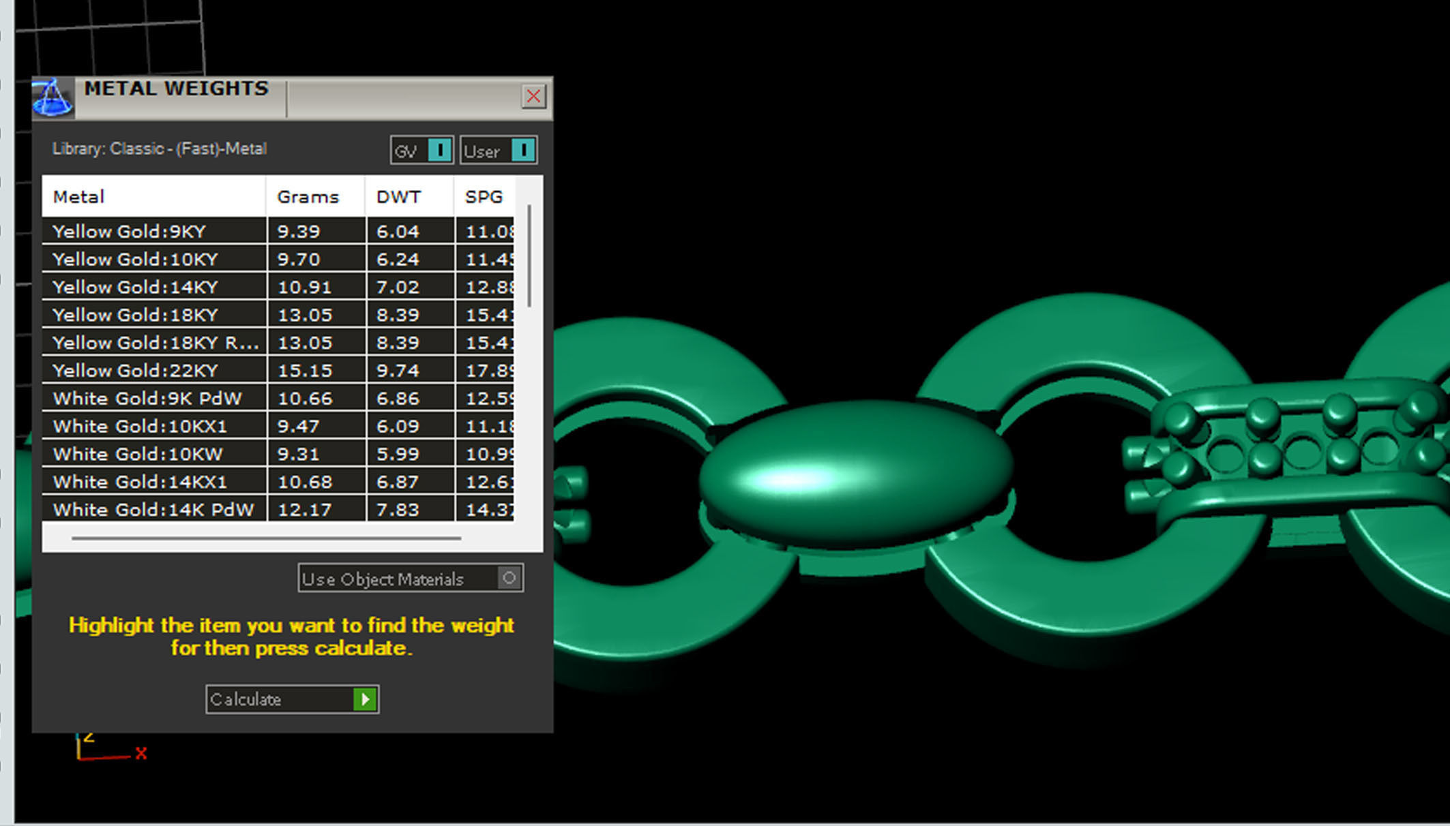This screenshot has height=826, width=1450.
Task: Click the horizontal scrollbar under the table
Action: click(x=266, y=538)
